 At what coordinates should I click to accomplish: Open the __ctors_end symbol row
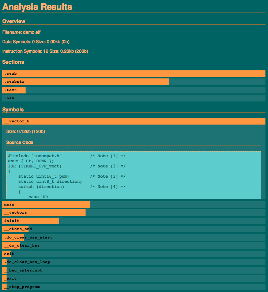point(134,229)
